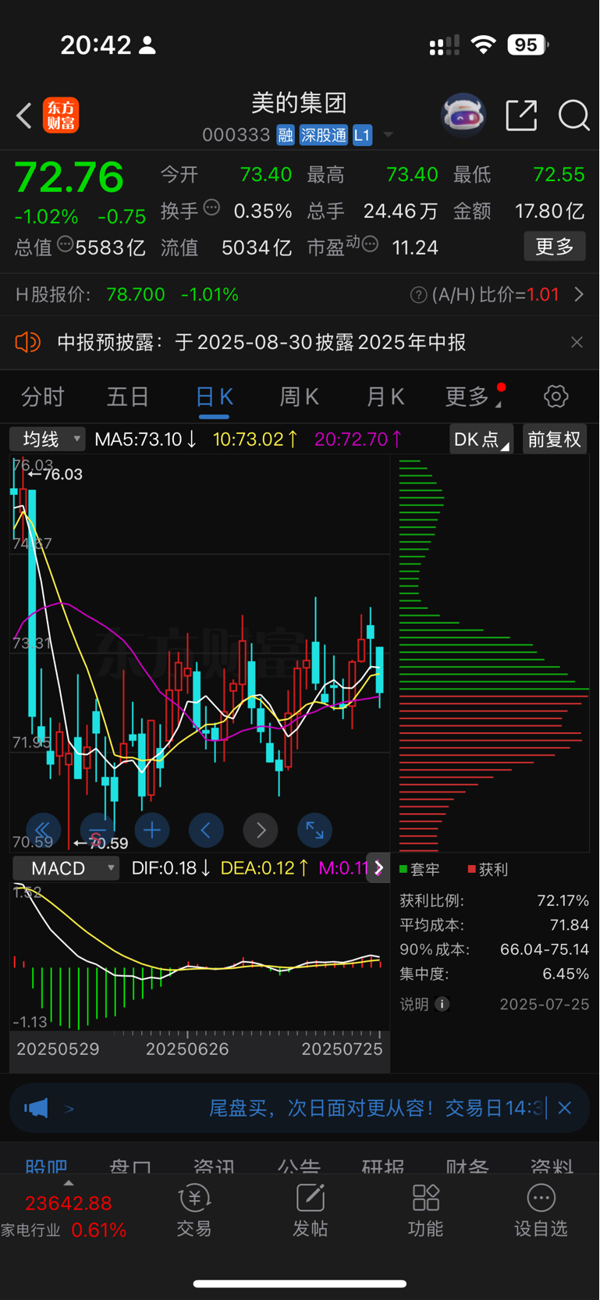Tap the speaker announcement icon
The width and height of the screenshot is (600, 1300).
coord(27,342)
